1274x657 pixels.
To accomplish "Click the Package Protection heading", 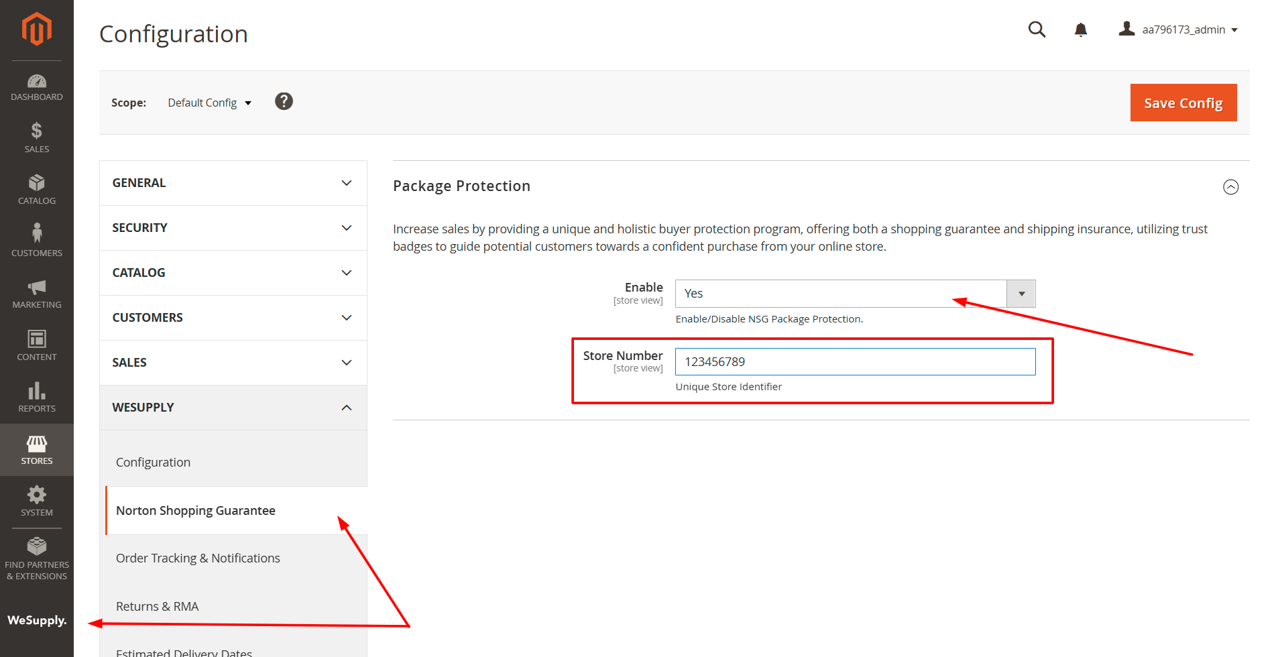I will (461, 186).
